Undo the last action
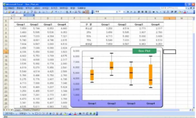Screen dimensions: 196x118 56,12
